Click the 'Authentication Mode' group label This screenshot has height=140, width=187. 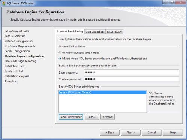tap(72, 46)
